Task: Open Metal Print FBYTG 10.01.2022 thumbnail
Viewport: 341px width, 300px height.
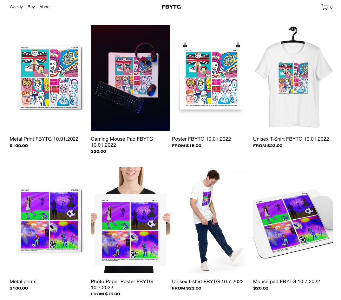Action: pyautogui.click(x=49, y=78)
